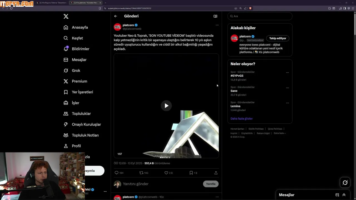Click new message icon in Mesajlar drawer
The image size is (356, 200).
point(337,195)
